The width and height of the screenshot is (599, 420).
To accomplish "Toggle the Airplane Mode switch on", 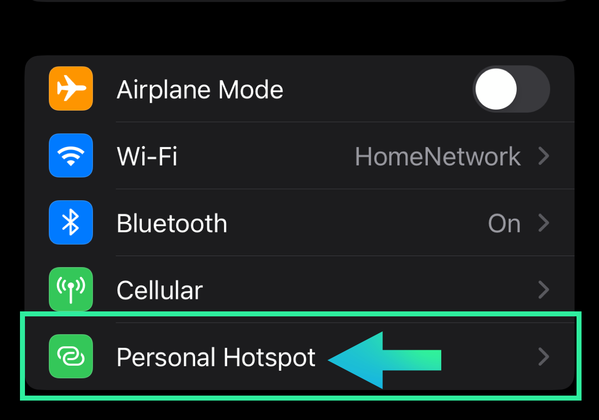I will 511,89.
